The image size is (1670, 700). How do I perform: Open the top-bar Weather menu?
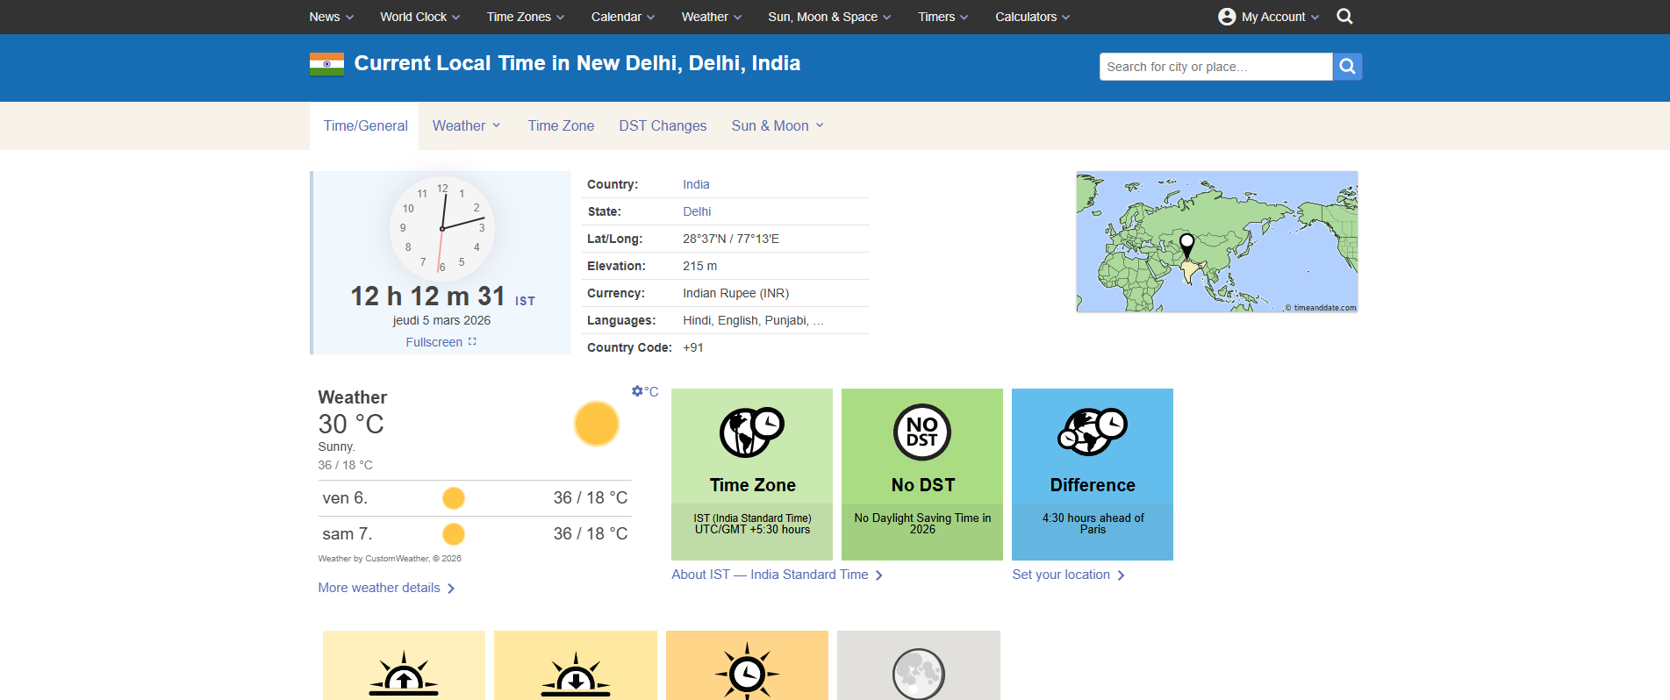[x=712, y=17]
